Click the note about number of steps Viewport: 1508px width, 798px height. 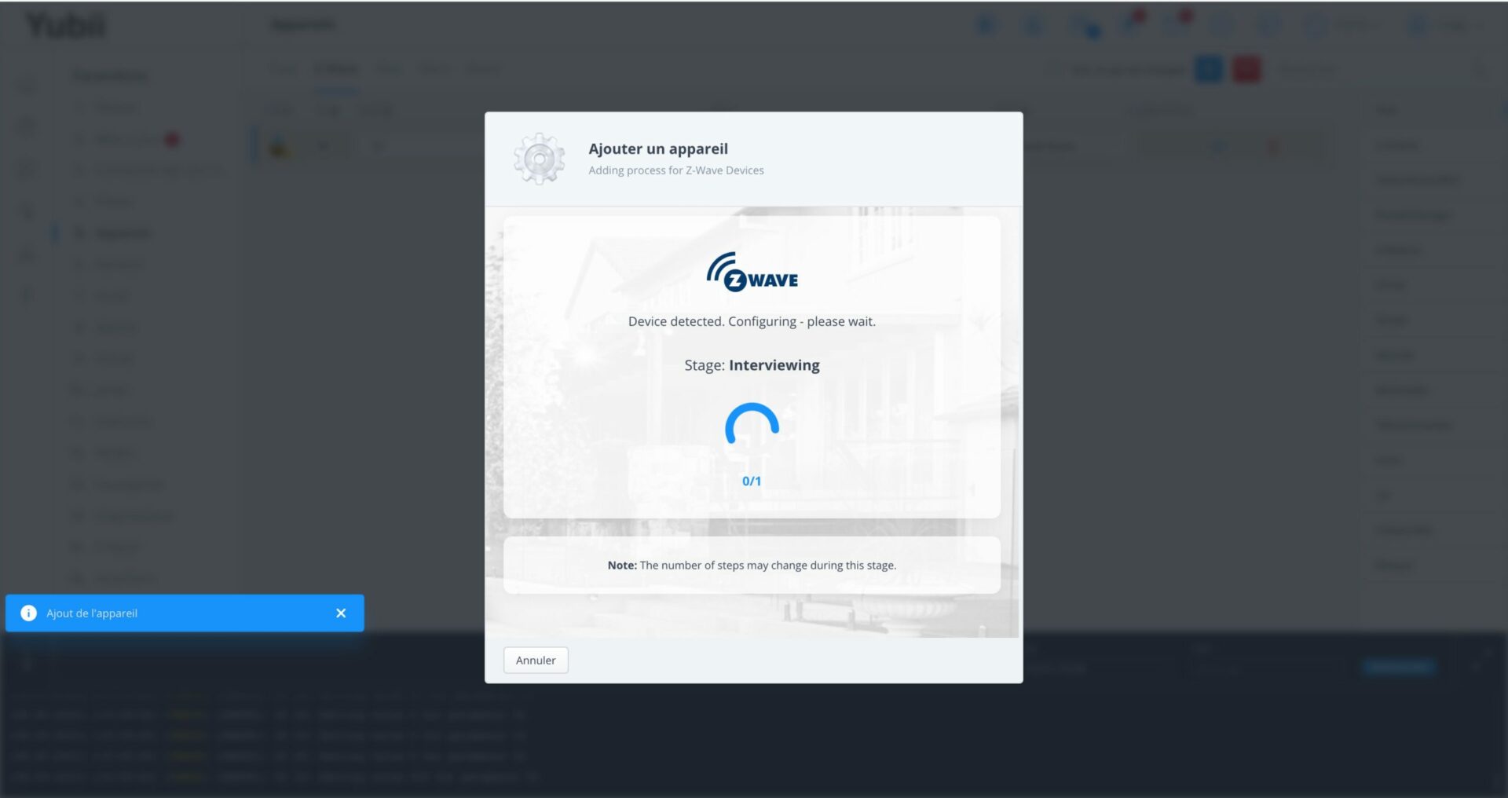tap(752, 565)
